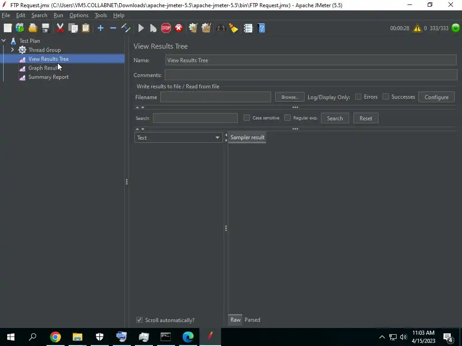
Task: Show hidden system tray icons chevron
Action: click(x=382, y=337)
